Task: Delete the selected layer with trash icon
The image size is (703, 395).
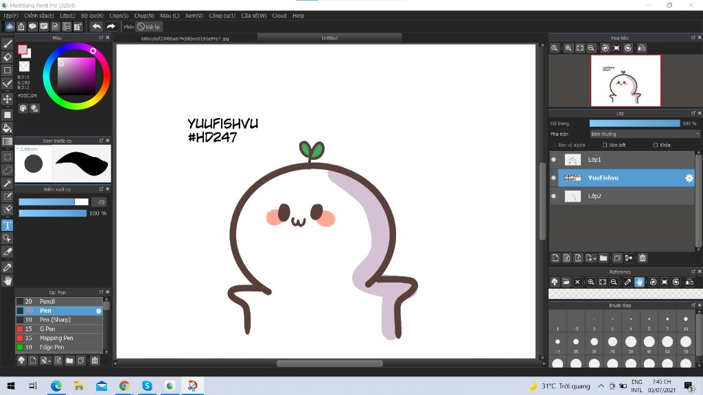Action: coord(643,258)
